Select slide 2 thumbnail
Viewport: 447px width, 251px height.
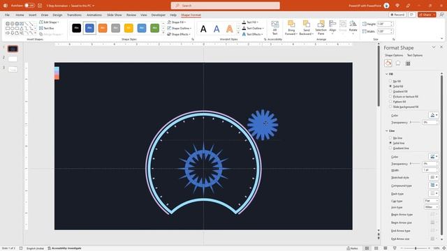(13, 59)
